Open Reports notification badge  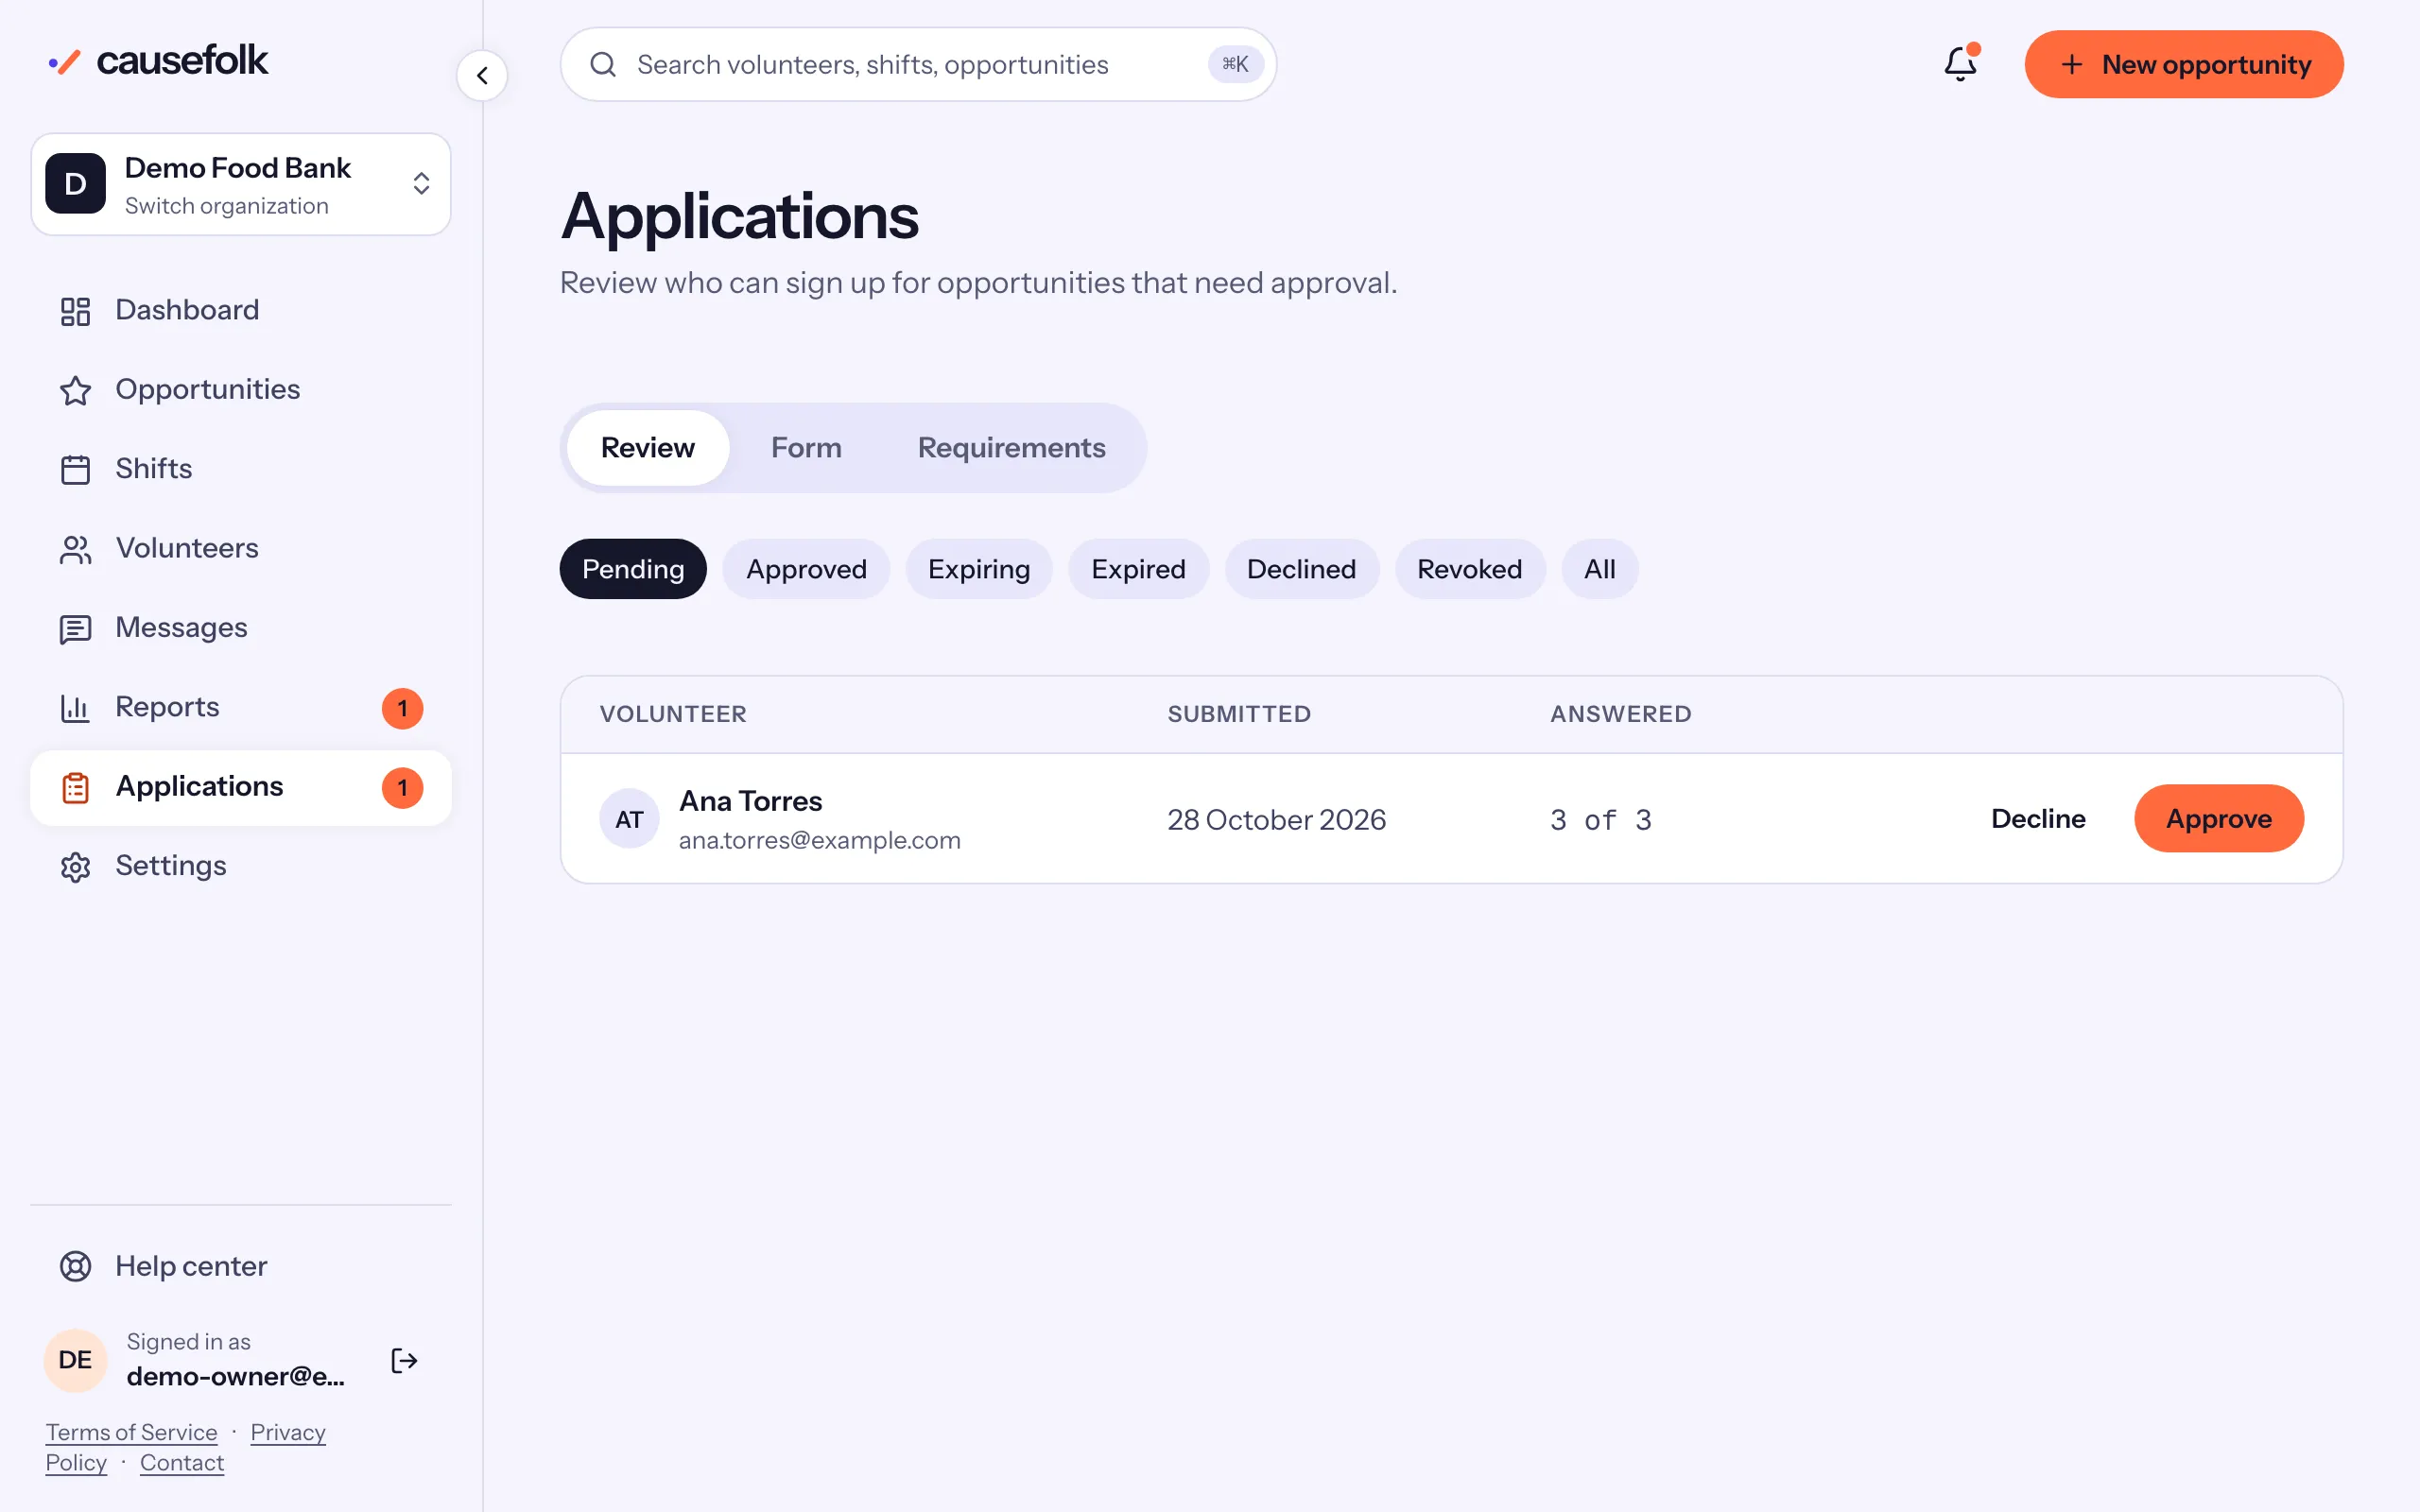(x=402, y=708)
